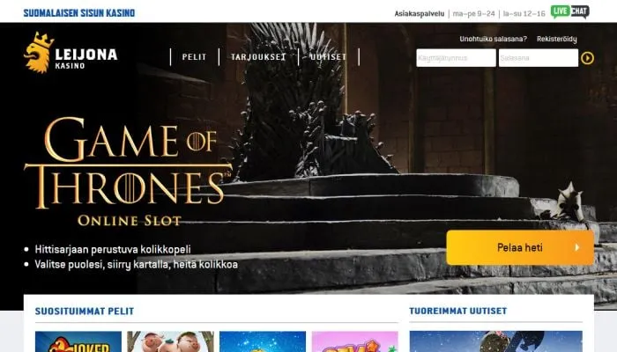Viewport: 617px width, 352px height.
Task: Open the Tarjoukset menu
Action: click(258, 57)
